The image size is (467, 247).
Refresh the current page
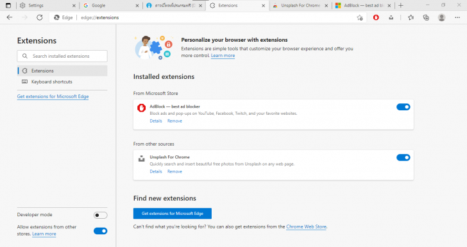pos(40,17)
